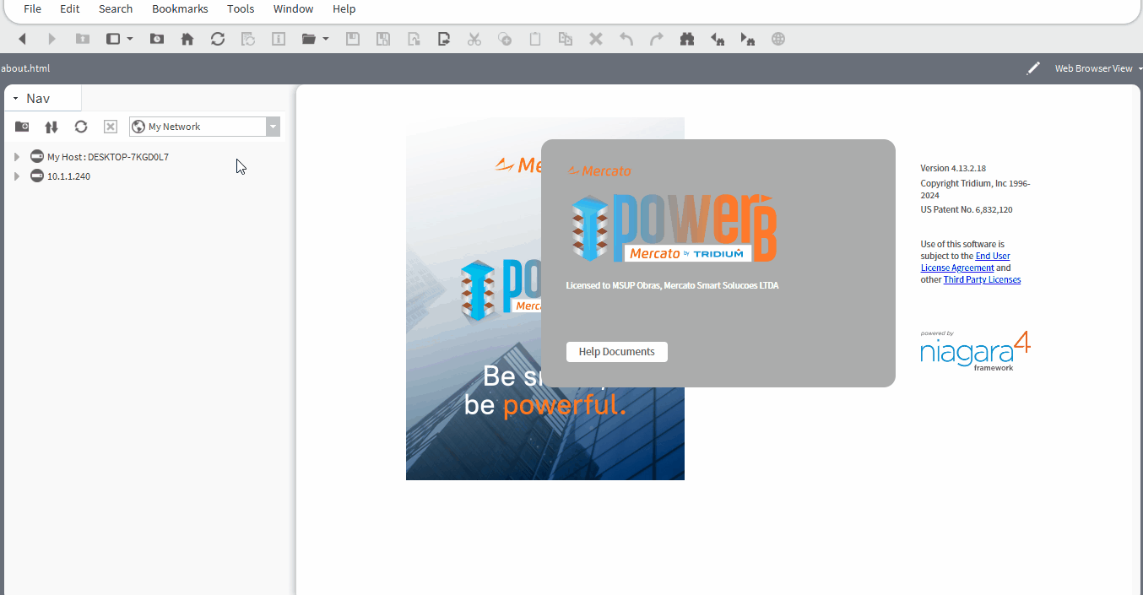The height and width of the screenshot is (595, 1143).
Task: Click the 'Version 4.13.2.18' text
Action: point(953,169)
